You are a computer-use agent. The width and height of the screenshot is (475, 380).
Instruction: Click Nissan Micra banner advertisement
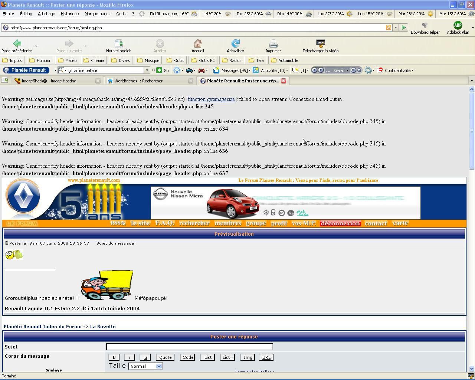pyautogui.click(x=285, y=203)
